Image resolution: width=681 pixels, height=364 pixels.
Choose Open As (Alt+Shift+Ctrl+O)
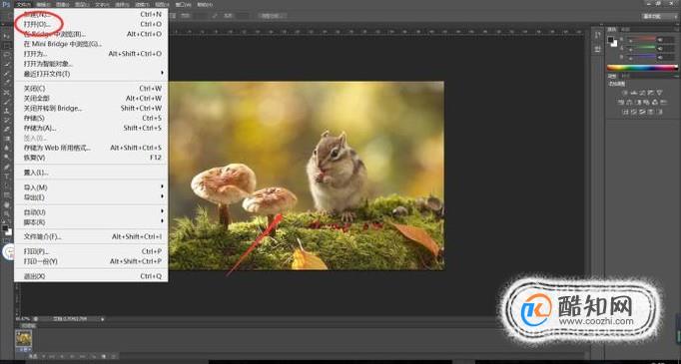tap(91, 54)
